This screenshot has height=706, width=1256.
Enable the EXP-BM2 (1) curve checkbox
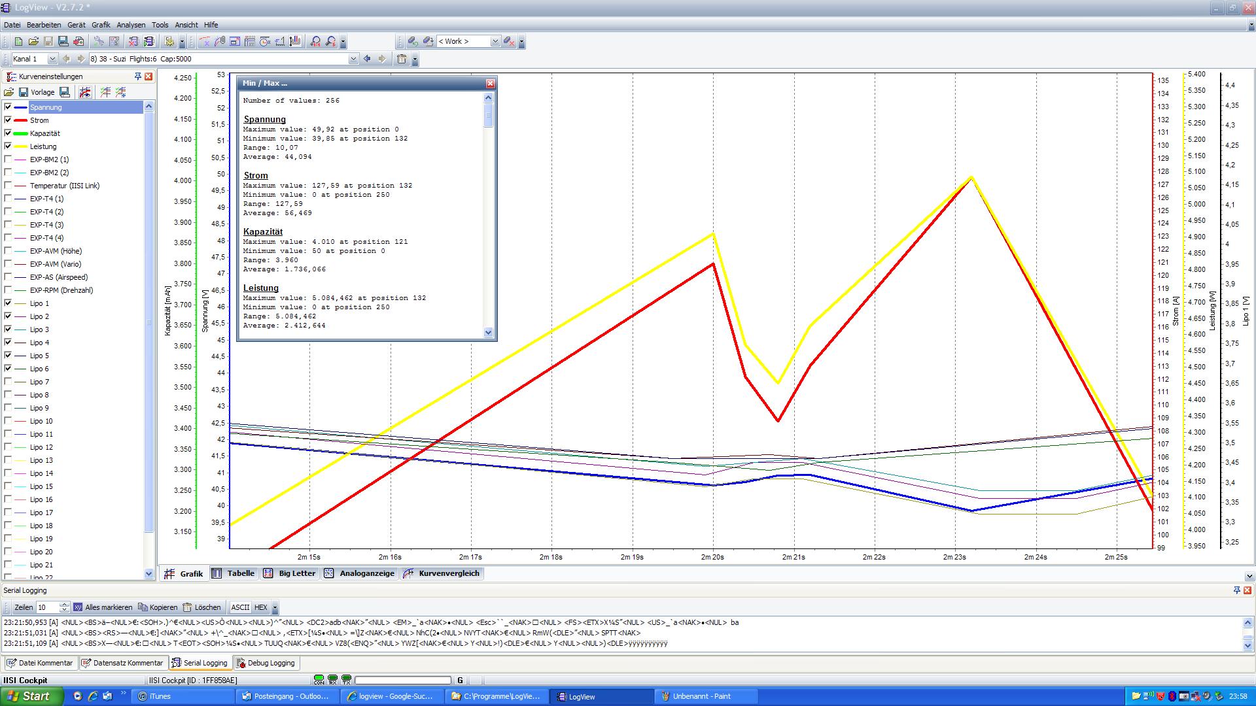pos(8,160)
